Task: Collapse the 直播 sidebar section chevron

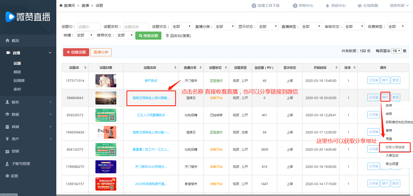Action: (50, 53)
